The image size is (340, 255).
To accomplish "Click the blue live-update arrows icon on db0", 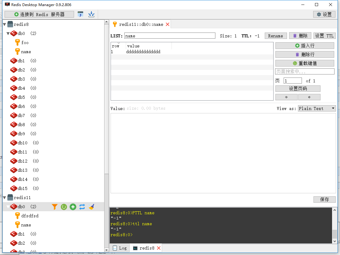I will [82, 207].
